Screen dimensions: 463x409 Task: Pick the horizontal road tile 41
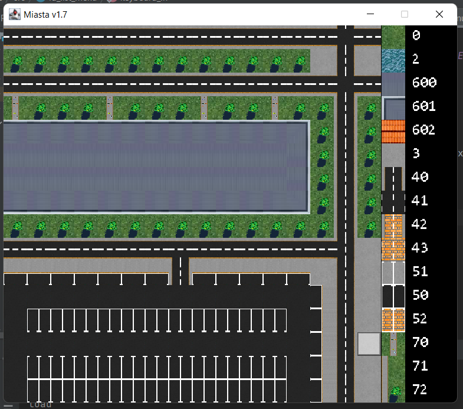(x=393, y=202)
